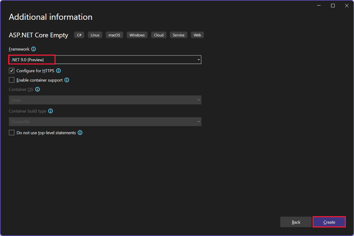Open the Container OS info icon
The height and width of the screenshot is (236, 354).
coord(38,89)
